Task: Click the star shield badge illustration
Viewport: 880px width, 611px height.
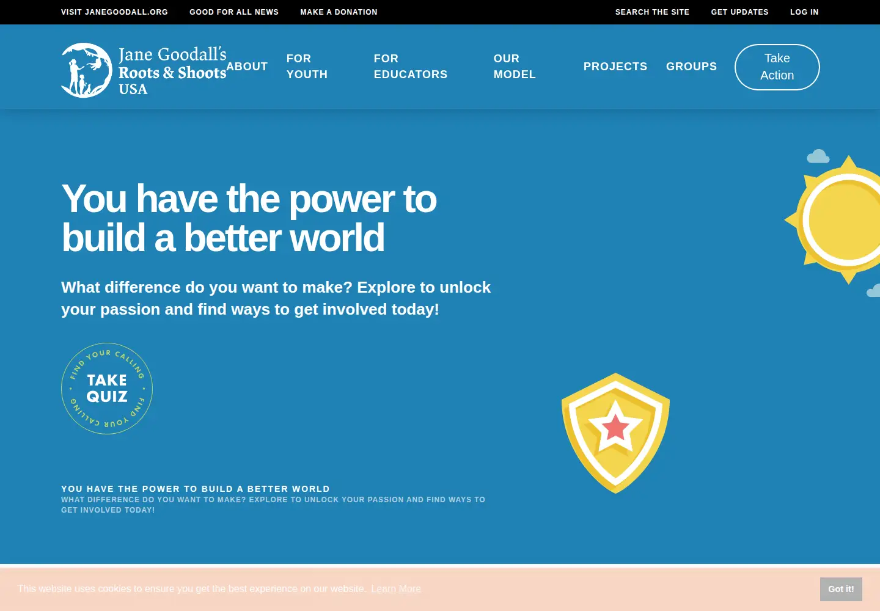Action: point(615,433)
